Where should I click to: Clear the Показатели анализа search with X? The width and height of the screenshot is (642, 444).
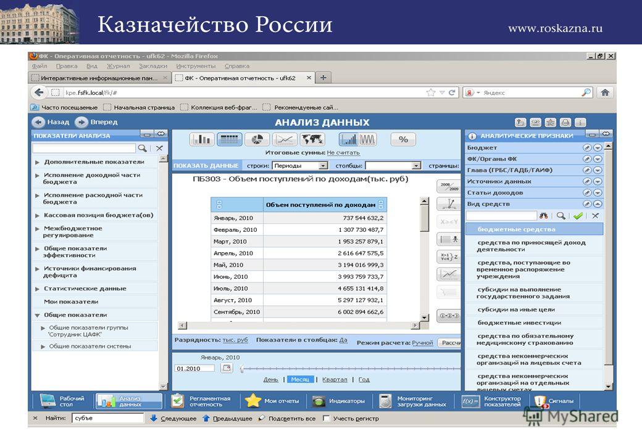coord(159,148)
